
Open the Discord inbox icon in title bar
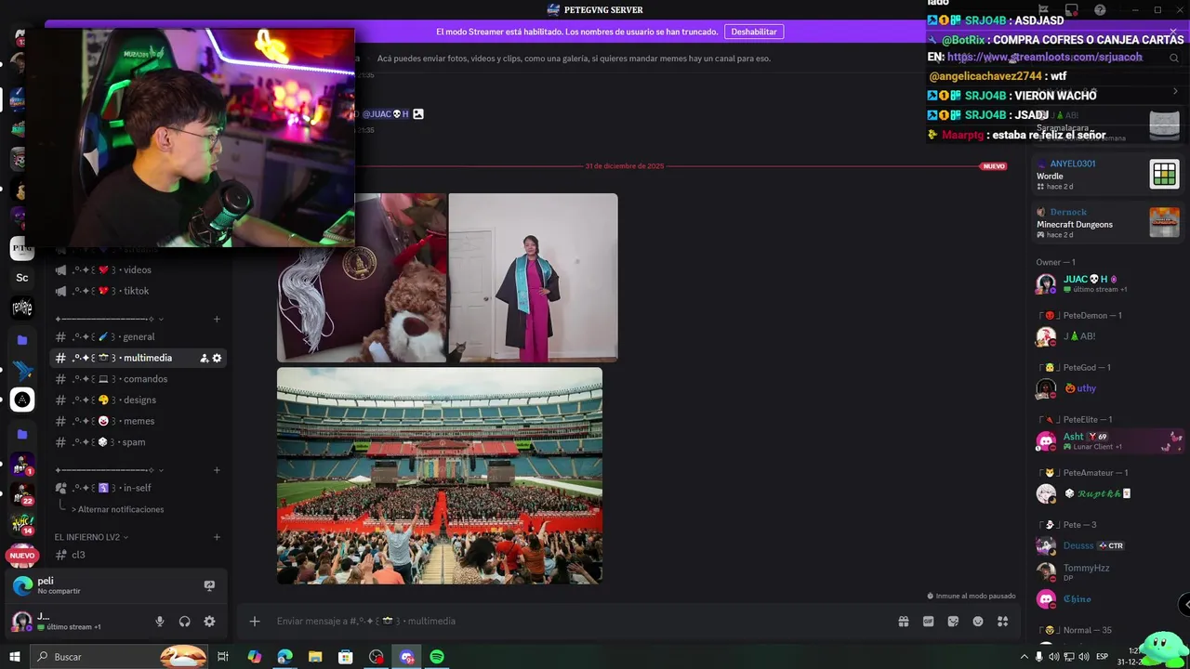point(1071,10)
